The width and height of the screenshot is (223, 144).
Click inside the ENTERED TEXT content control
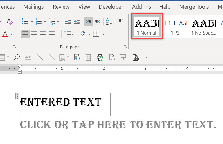coord(64,105)
